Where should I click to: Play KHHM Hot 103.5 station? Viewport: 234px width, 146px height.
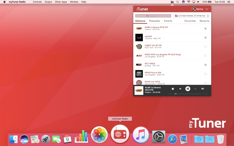(172, 82)
